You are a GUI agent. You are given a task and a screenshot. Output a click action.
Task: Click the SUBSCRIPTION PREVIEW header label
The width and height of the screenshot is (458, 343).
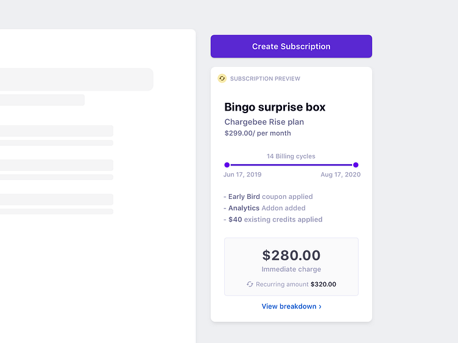pos(265,78)
